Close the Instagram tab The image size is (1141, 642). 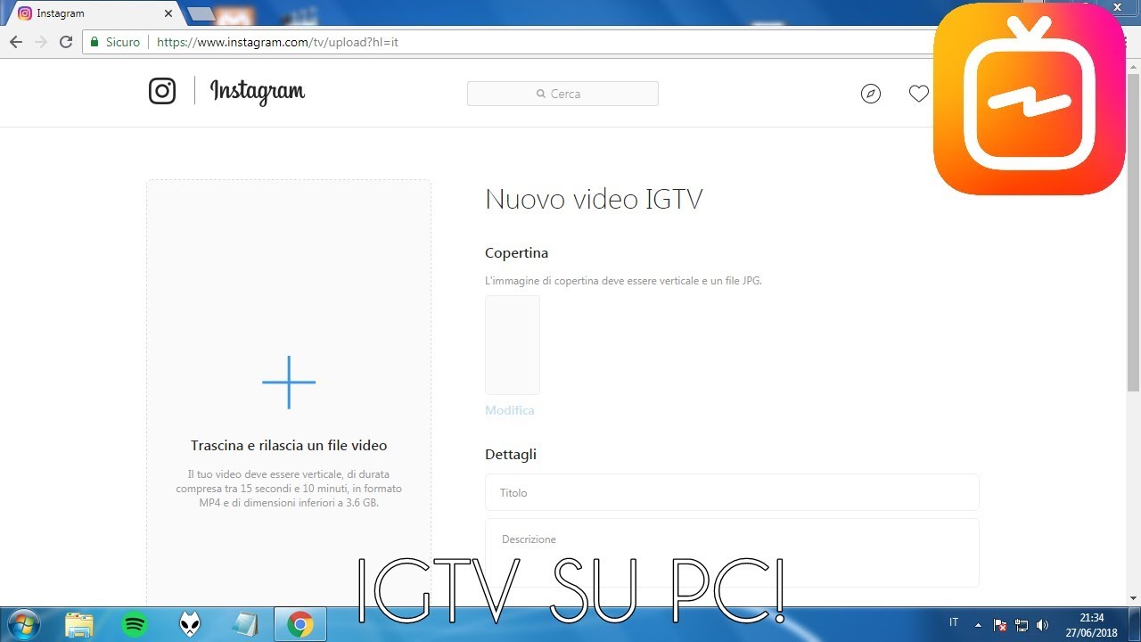click(168, 13)
